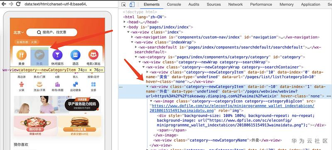Screen dimensions: 332x150
Task: Click the 景点/门票 category label
Action: click(39, 77)
